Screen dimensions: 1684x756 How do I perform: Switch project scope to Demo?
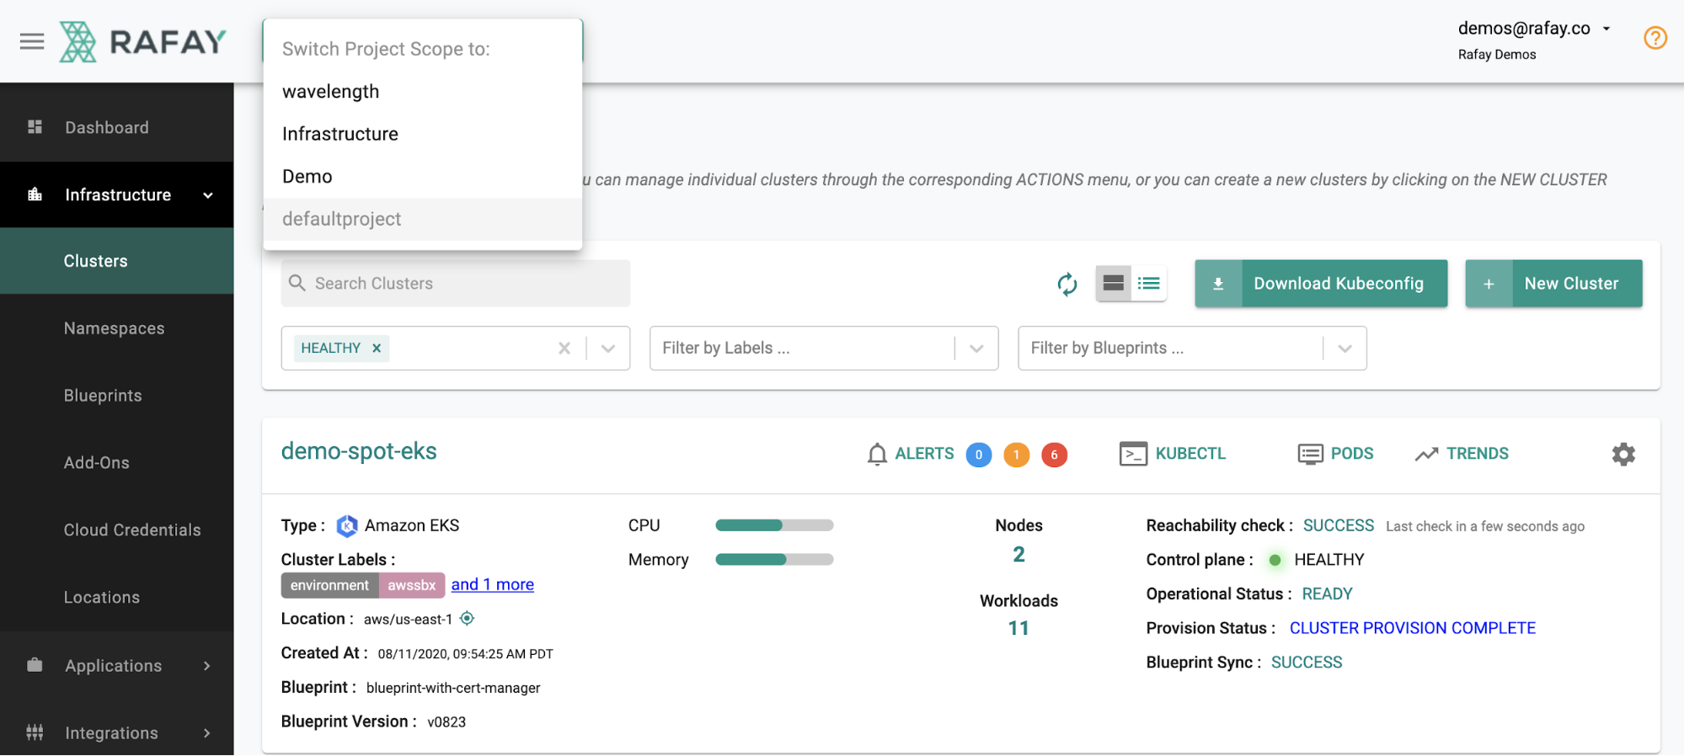point(423,177)
